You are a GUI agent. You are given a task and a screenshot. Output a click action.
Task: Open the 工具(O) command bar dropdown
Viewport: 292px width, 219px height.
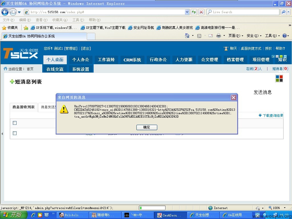coord(272,36)
